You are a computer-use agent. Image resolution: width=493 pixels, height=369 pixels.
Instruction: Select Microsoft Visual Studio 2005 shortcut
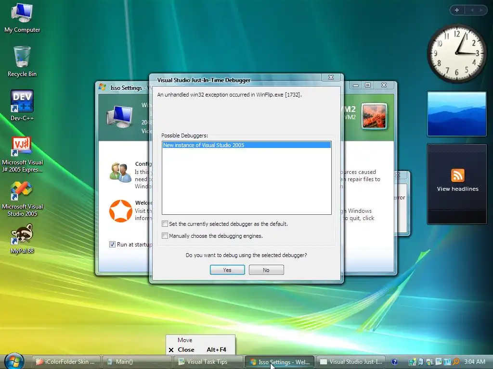[x=22, y=199]
